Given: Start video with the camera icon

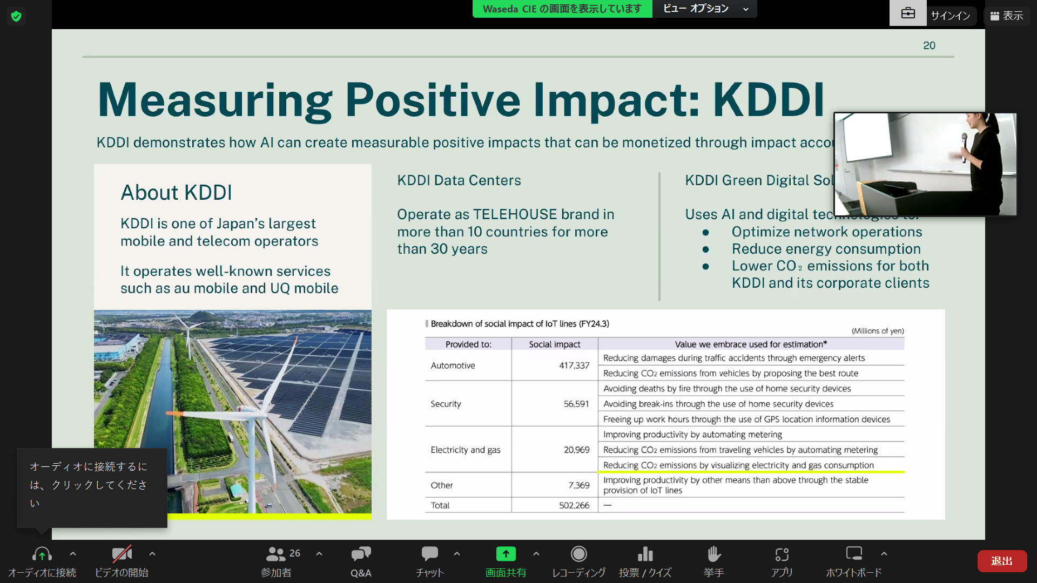Looking at the screenshot, I should tap(122, 554).
